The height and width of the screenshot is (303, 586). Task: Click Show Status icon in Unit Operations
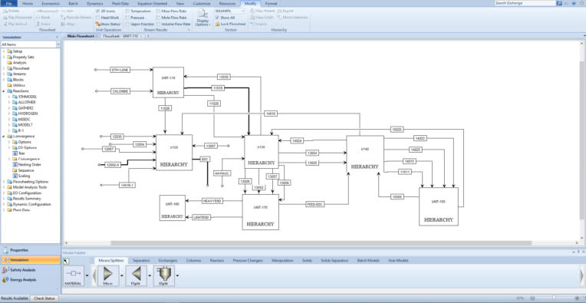(x=98, y=24)
